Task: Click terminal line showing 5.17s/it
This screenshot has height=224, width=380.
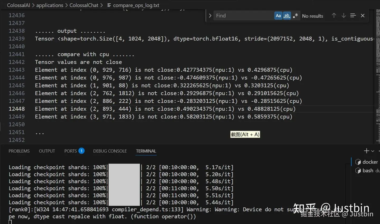Action: (121, 167)
